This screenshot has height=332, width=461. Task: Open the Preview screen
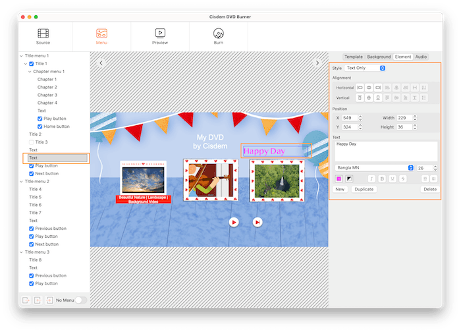[160, 36]
